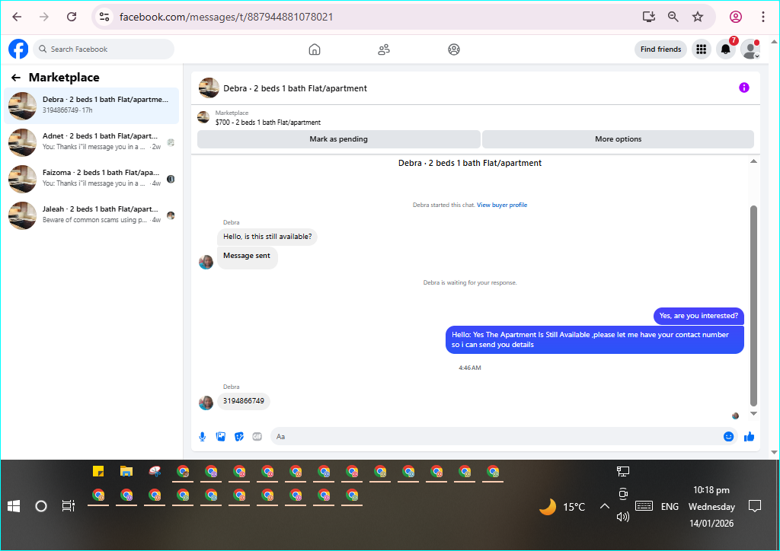Image resolution: width=780 pixels, height=551 pixels.
Task: Open File Explorer icon on taskbar
Action: pyautogui.click(x=126, y=471)
